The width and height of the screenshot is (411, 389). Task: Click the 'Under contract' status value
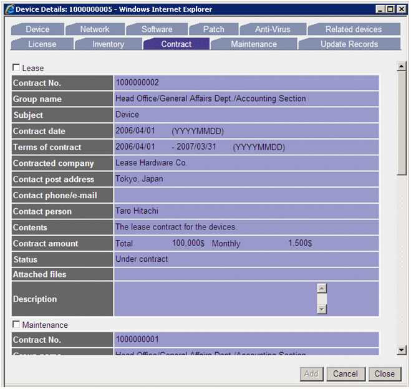coord(142,259)
